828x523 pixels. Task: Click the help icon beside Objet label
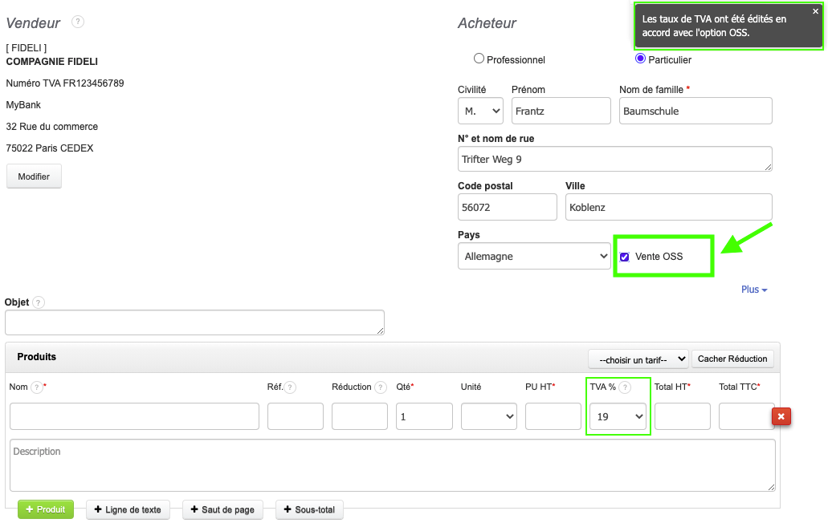coord(39,302)
